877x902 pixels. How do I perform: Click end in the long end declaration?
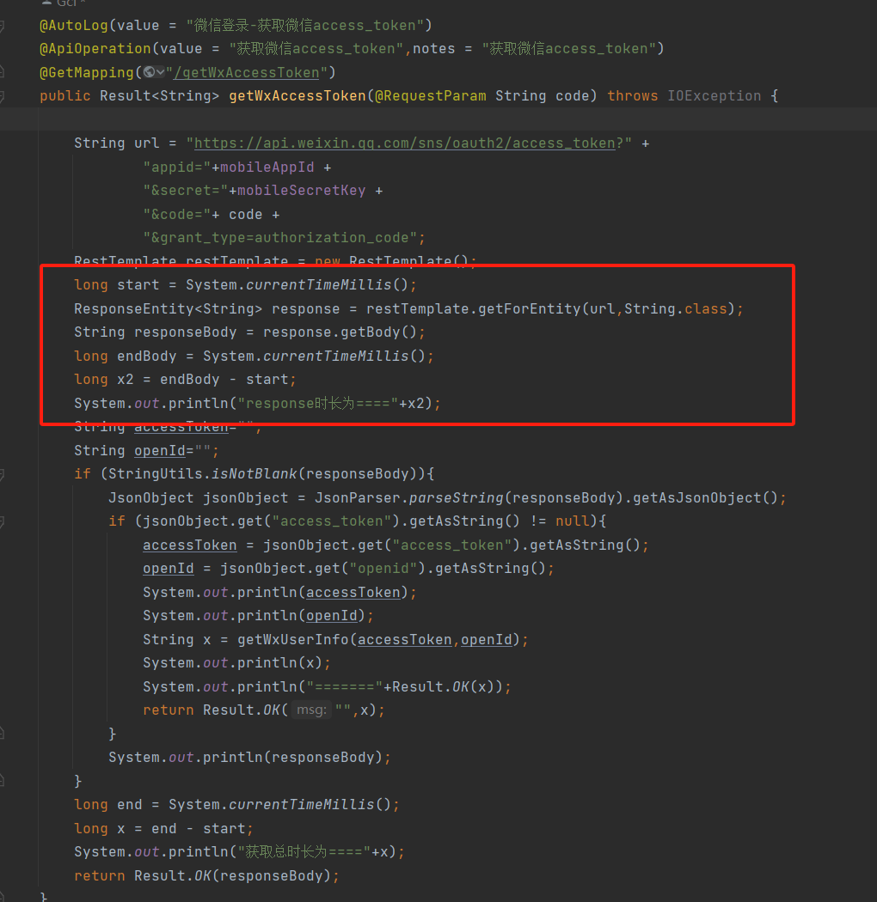click(x=130, y=805)
